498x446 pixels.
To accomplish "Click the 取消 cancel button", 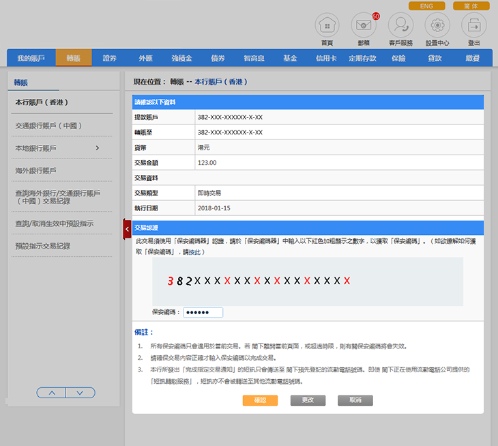I will pos(355,400).
